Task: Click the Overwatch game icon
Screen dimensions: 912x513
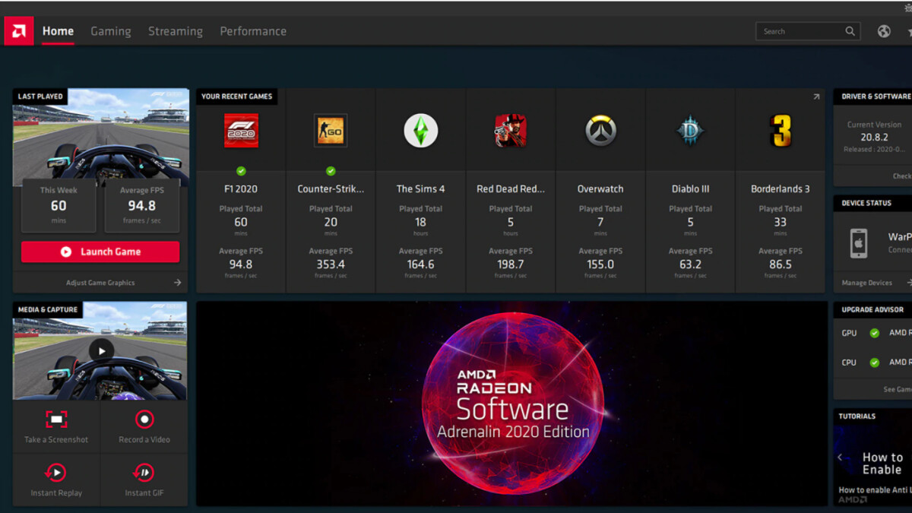Action: [600, 131]
